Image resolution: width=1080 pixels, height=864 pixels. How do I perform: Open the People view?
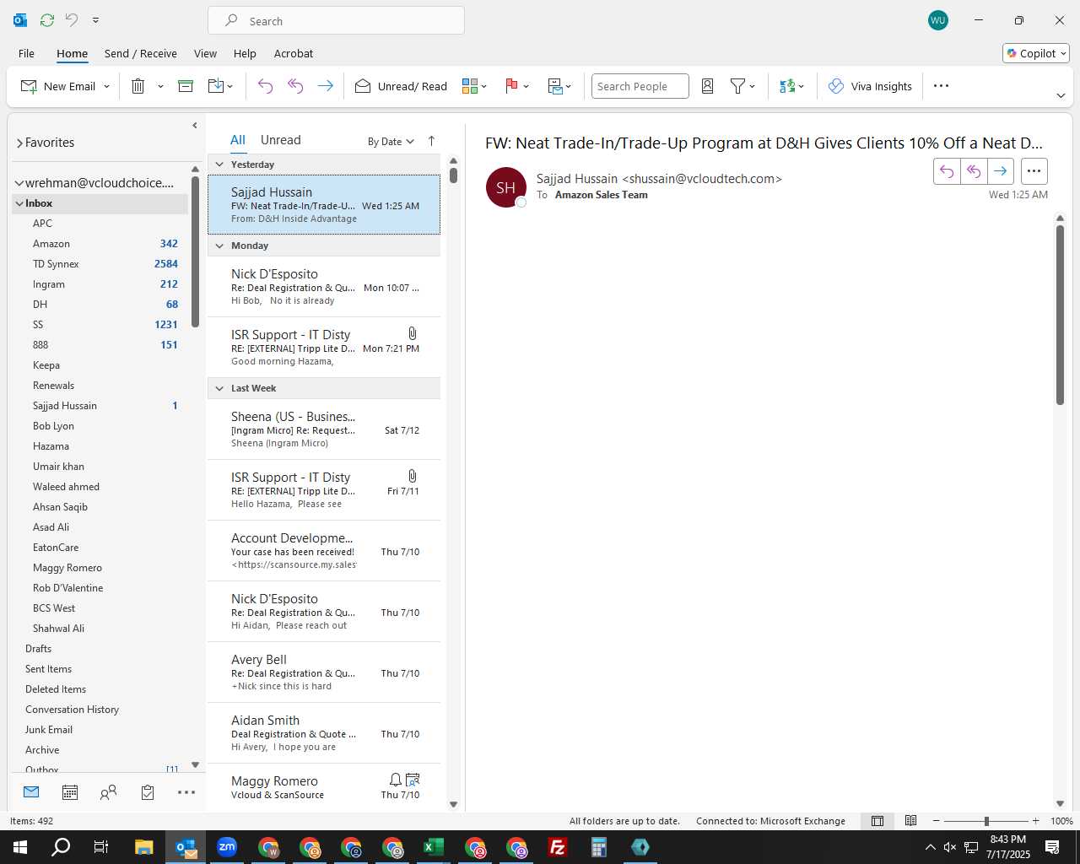(x=109, y=792)
